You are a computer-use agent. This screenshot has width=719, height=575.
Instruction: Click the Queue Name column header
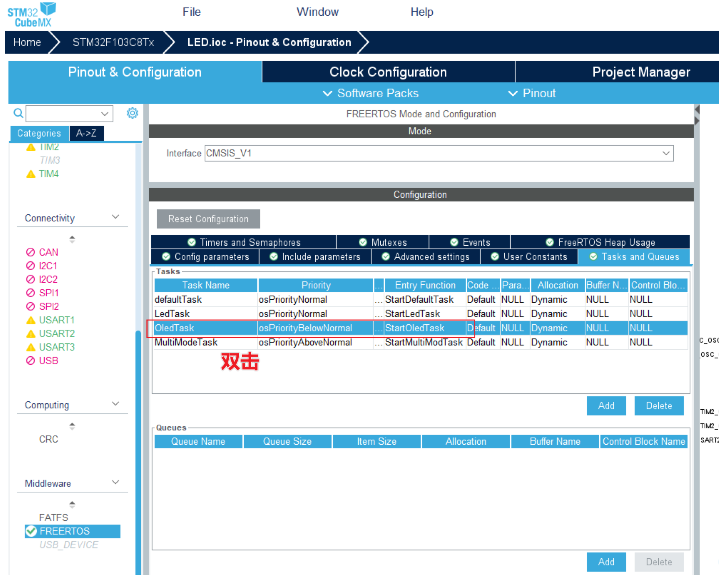[x=198, y=441]
